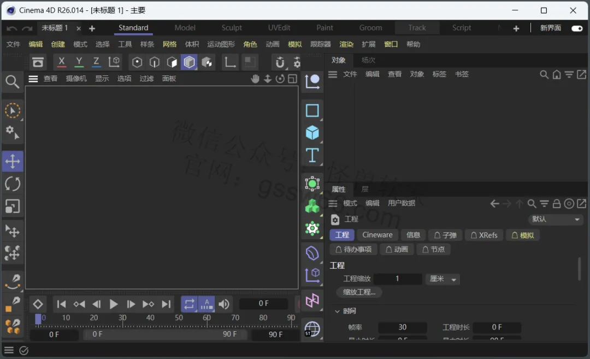590x359 pixels.
Task: Click the 缩放工程... button
Action: point(359,292)
